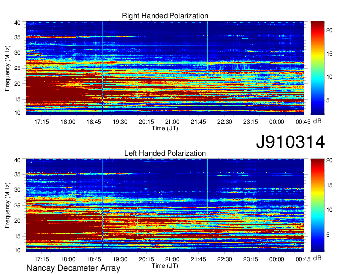Click dB unit label of Right Handed color bar
Viewport: 338px width, 274px height.
tap(317, 121)
